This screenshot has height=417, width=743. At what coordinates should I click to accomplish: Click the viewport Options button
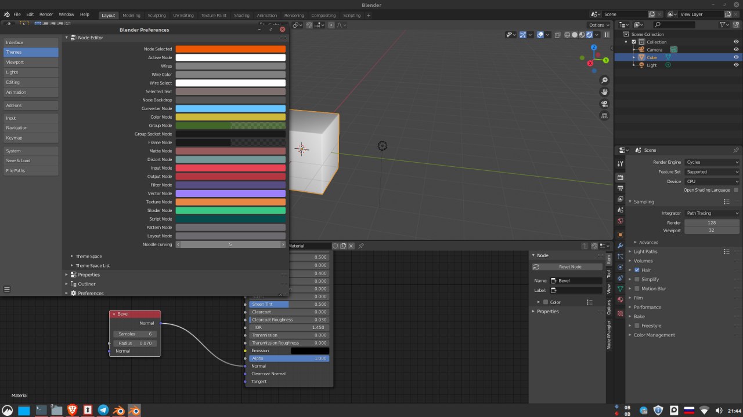[599, 25]
